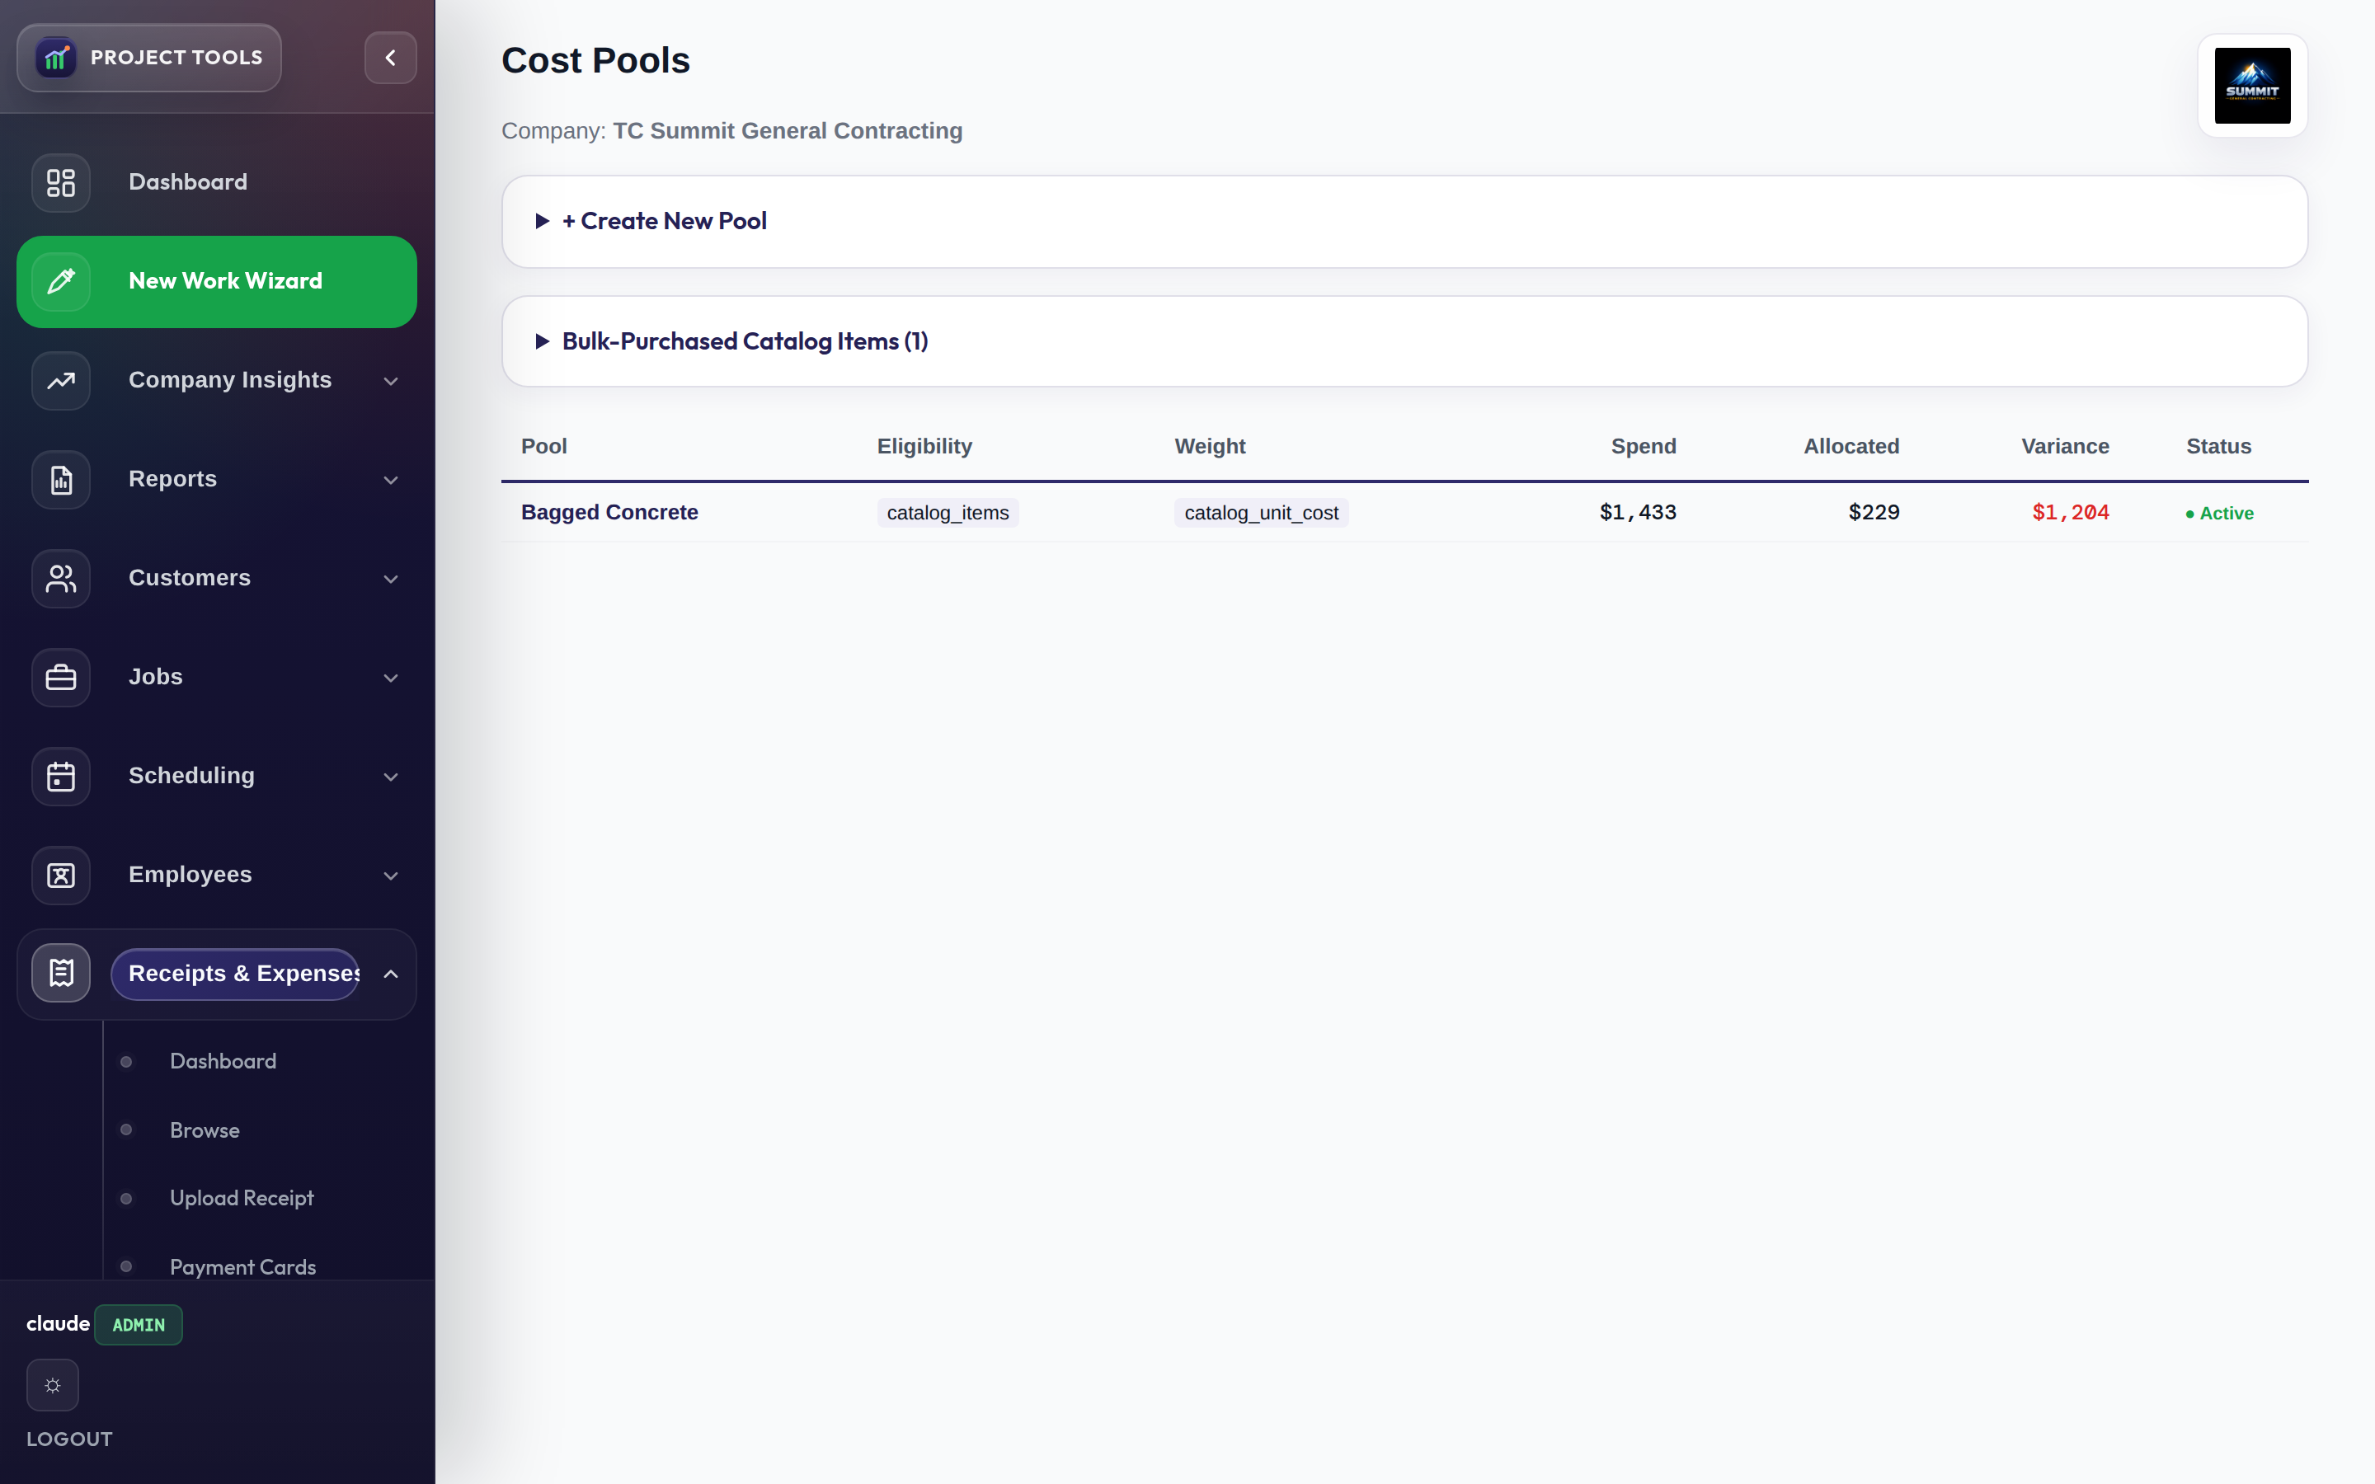The height and width of the screenshot is (1484, 2375).
Task: Click the New Work Wizard pencil icon
Action: click(x=61, y=282)
